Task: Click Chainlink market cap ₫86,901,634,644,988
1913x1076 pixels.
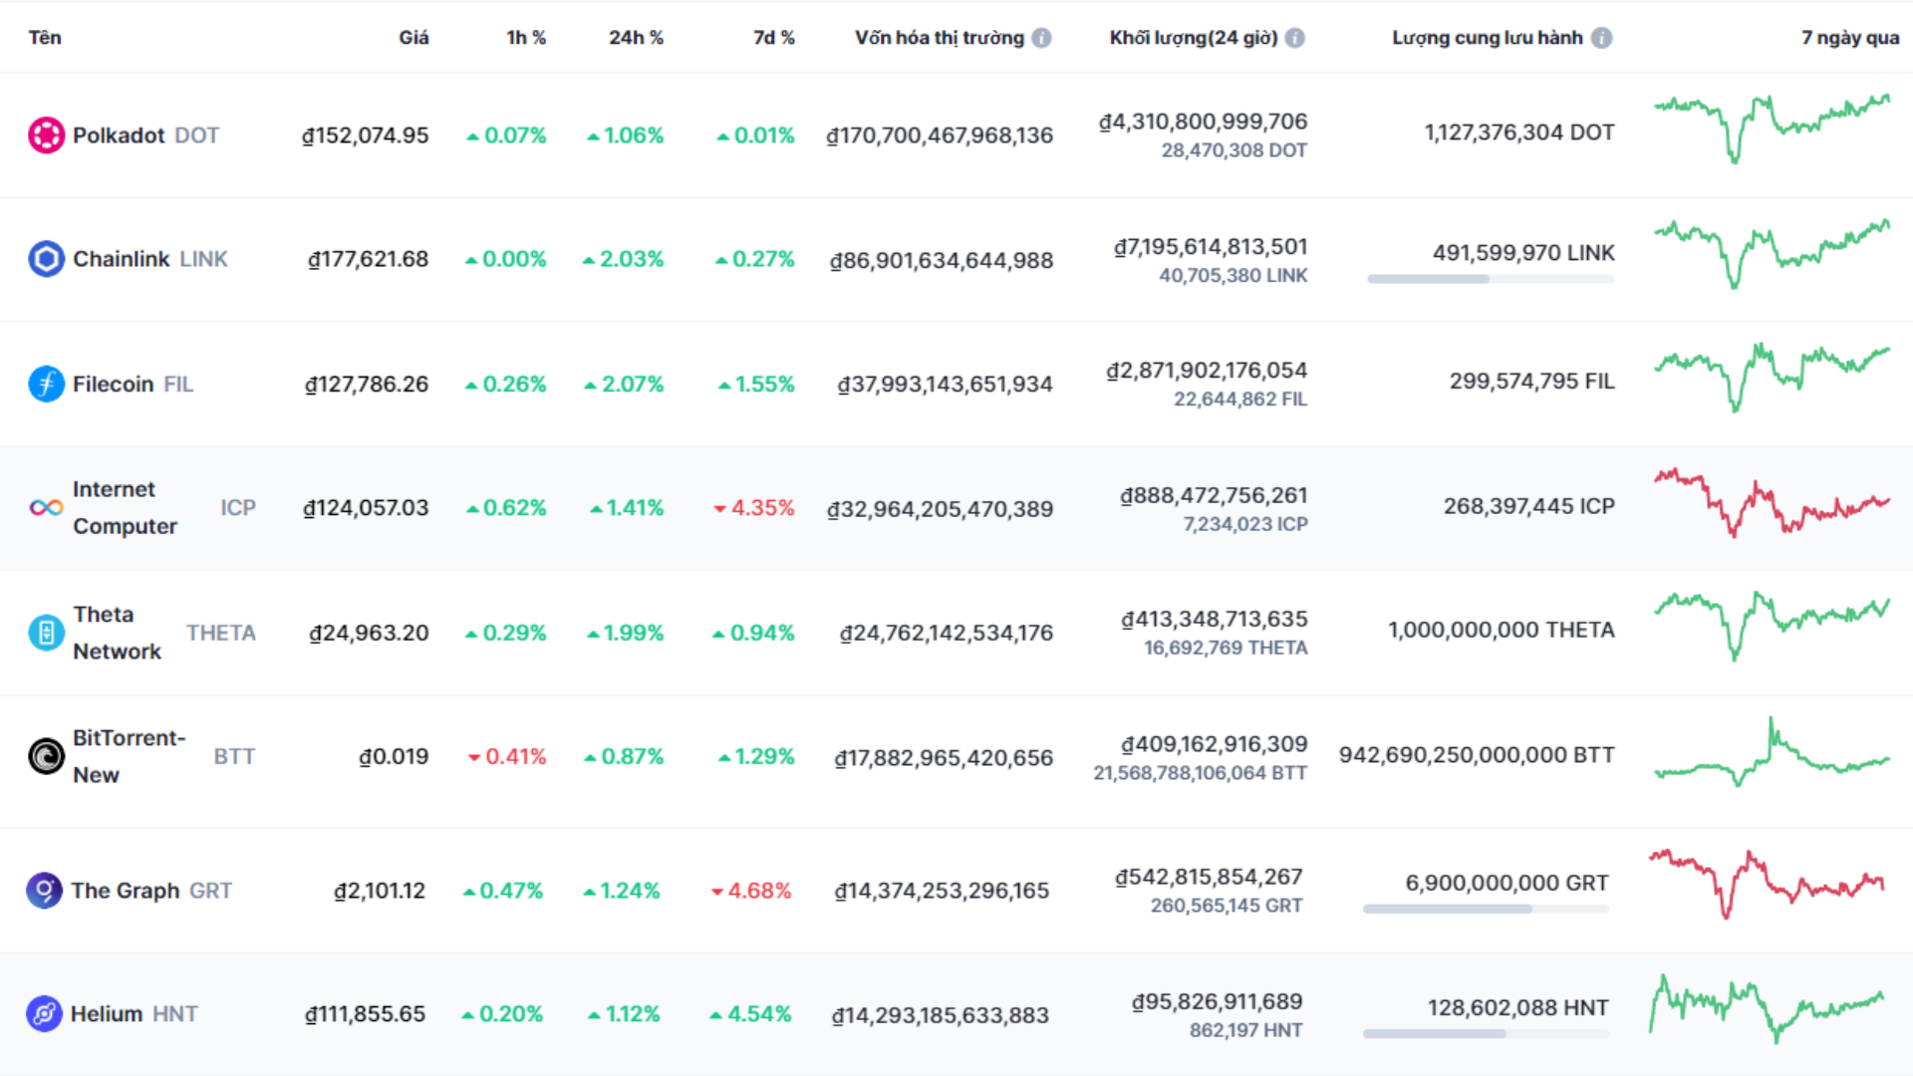Action: 942,260
